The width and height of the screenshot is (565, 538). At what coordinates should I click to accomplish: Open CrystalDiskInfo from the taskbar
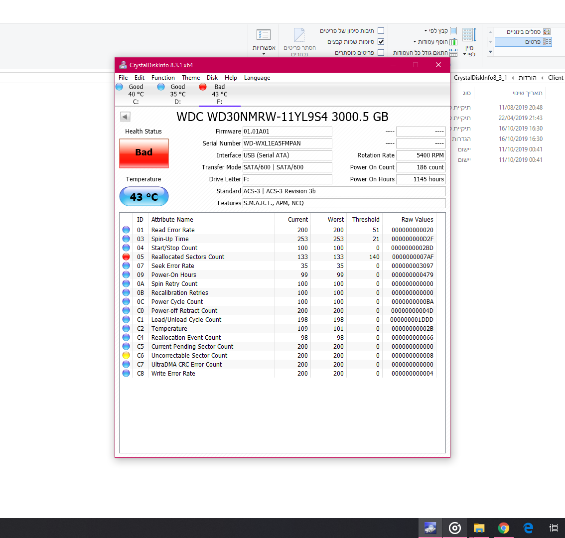pyautogui.click(x=430, y=528)
